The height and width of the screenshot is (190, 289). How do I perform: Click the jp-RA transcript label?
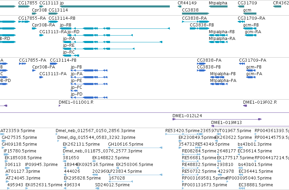click(x=69, y=39)
